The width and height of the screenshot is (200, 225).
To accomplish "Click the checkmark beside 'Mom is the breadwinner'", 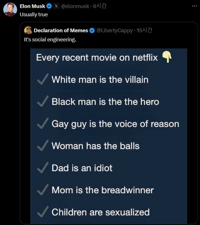I will pos(42,190).
